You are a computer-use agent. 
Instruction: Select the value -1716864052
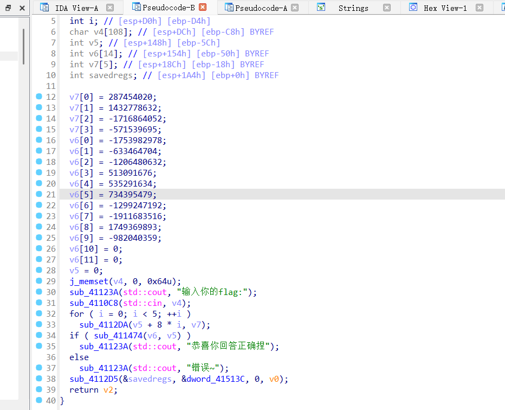coord(135,119)
